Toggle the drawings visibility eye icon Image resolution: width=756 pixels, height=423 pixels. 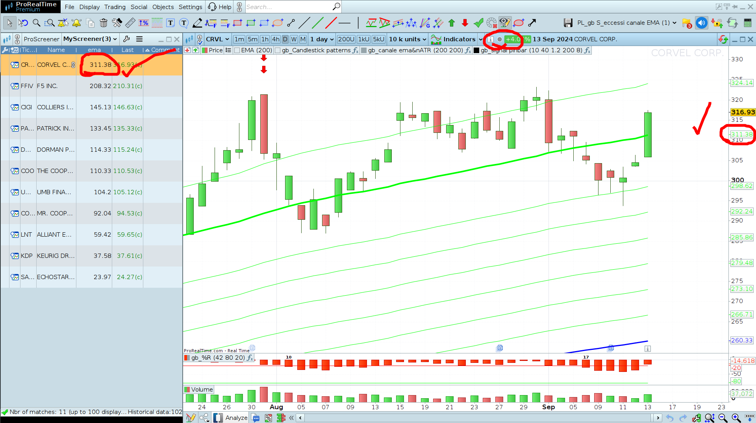504,23
